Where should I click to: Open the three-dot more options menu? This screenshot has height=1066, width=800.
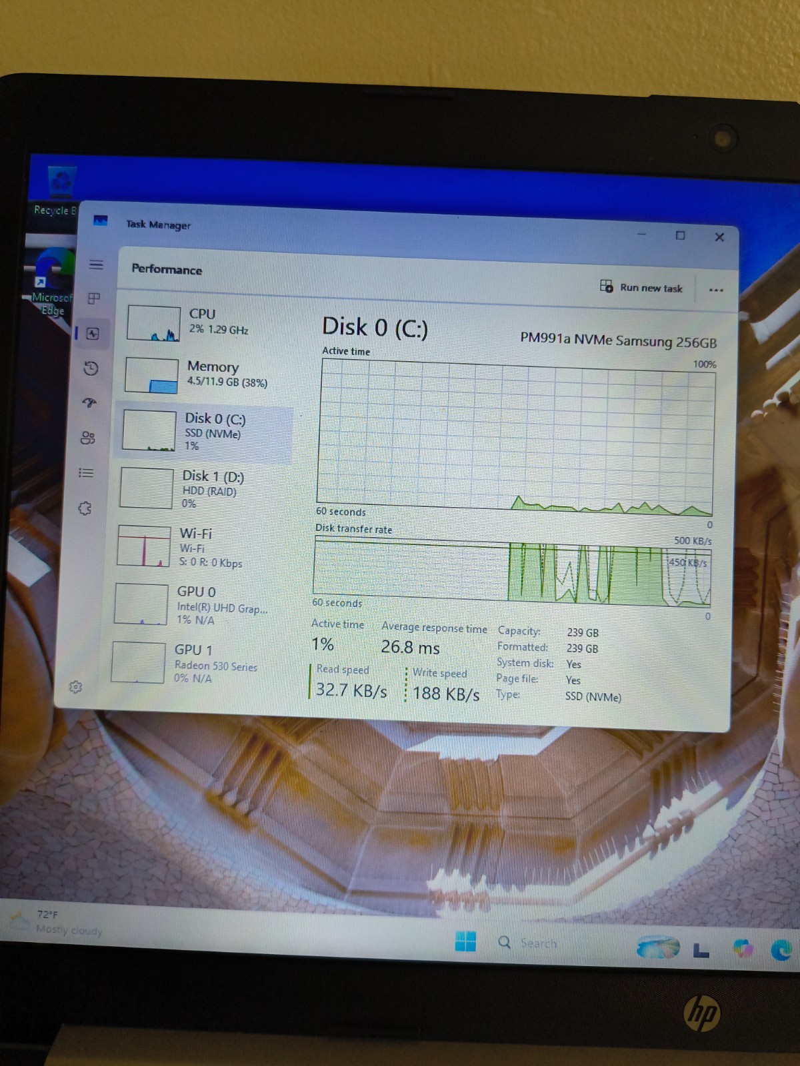tap(716, 290)
